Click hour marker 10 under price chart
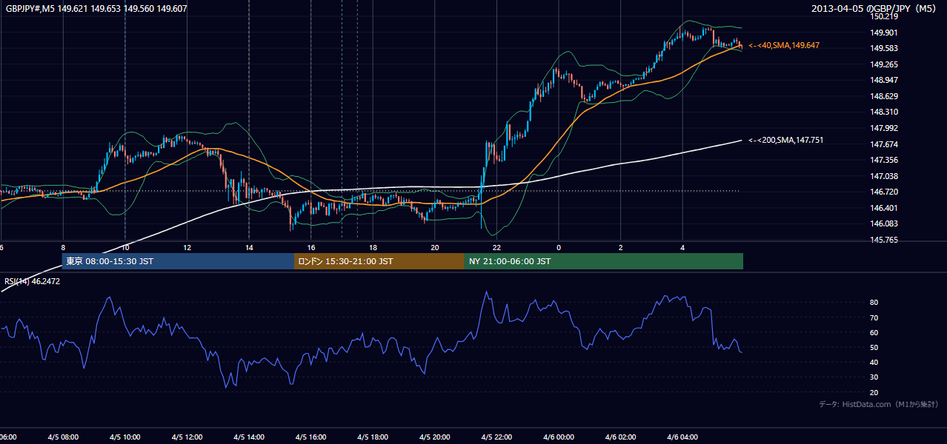The width and height of the screenshot is (947, 444). point(125,248)
